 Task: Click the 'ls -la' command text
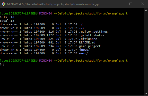coord(9,17)
